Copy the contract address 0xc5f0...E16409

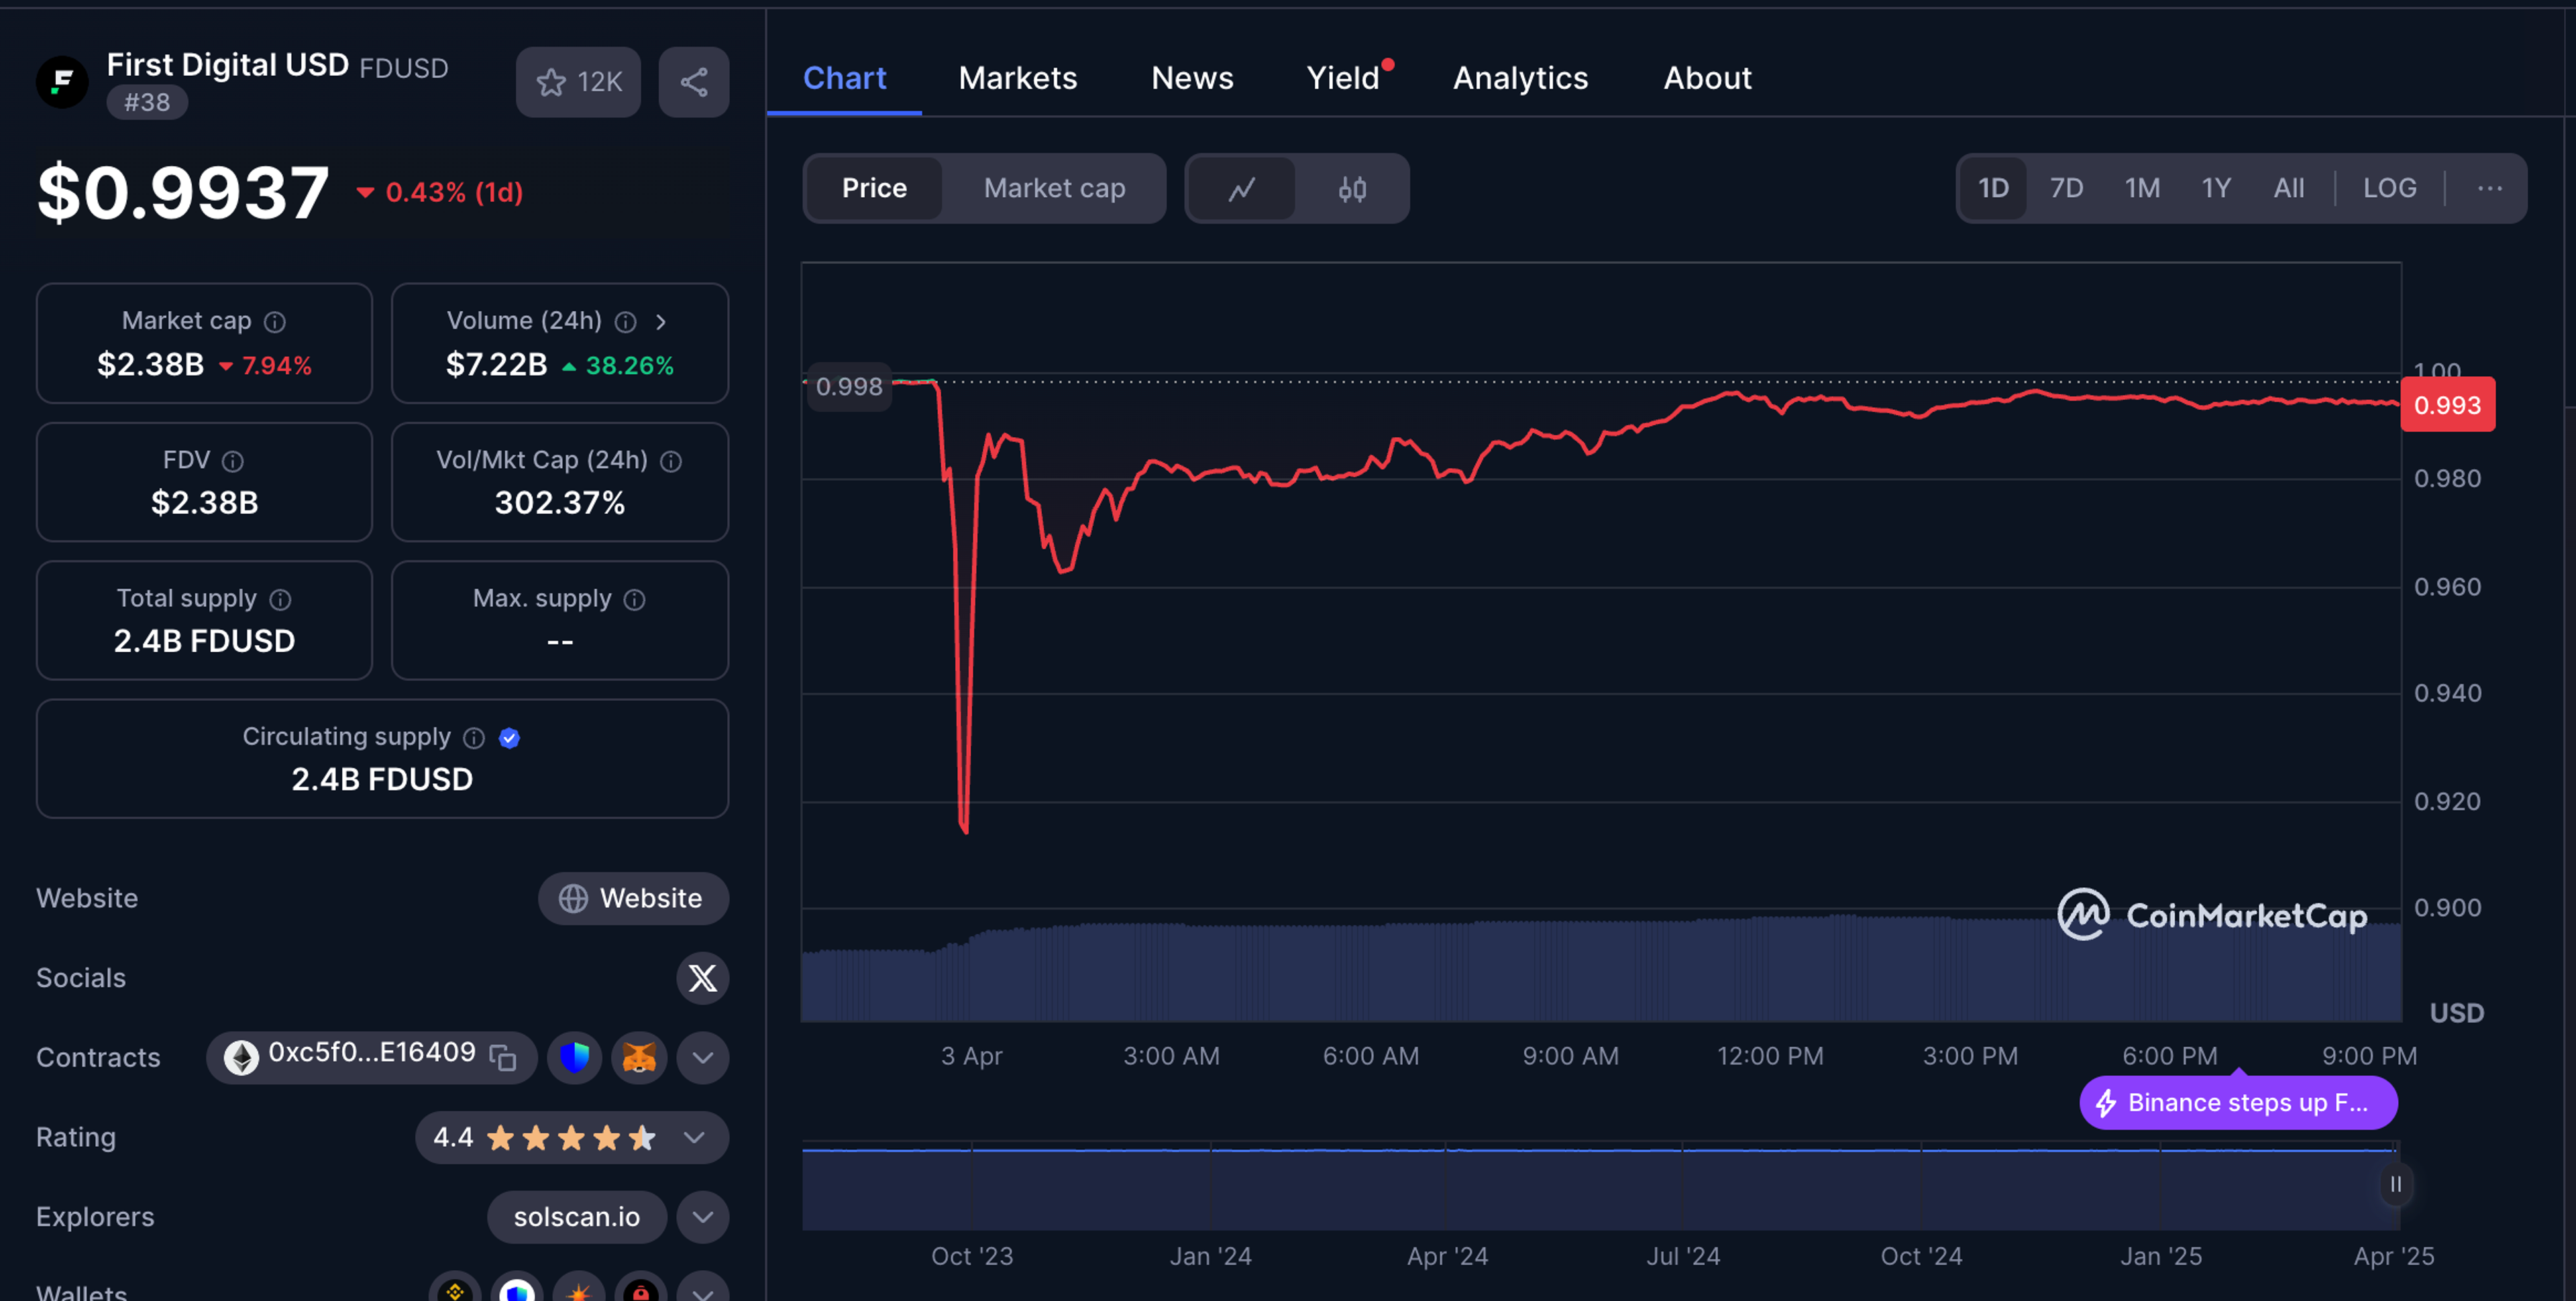[x=502, y=1057]
